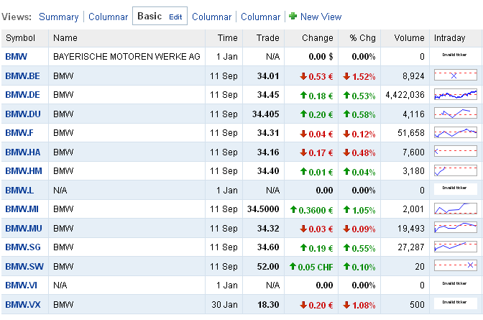
Task: Switch to the Columnar view left of Basic
Action: click(x=108, y=17)
